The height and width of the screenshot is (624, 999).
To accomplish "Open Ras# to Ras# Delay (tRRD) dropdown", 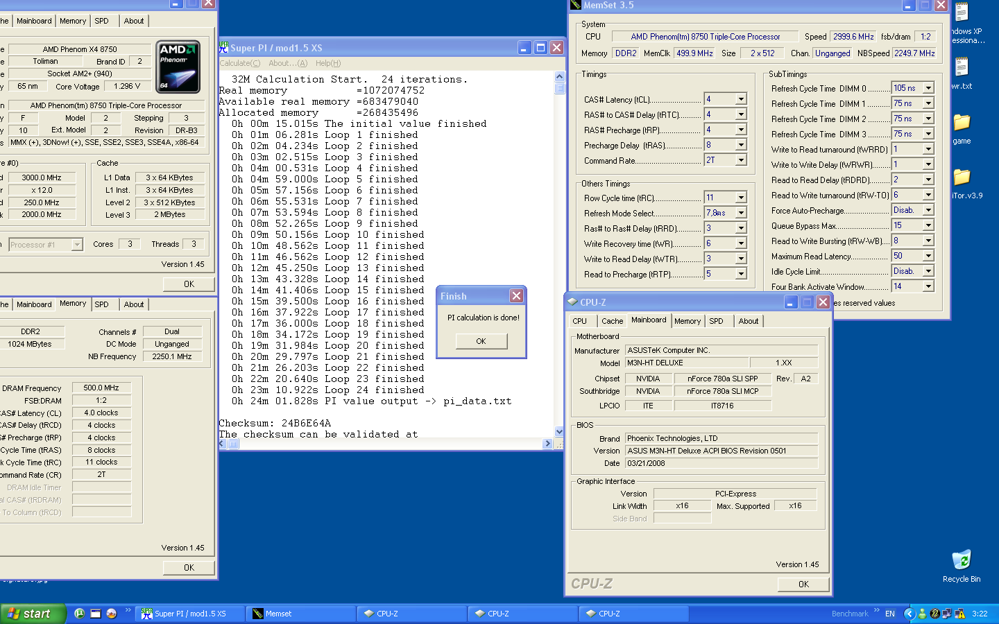I will [x=741, y=228].
